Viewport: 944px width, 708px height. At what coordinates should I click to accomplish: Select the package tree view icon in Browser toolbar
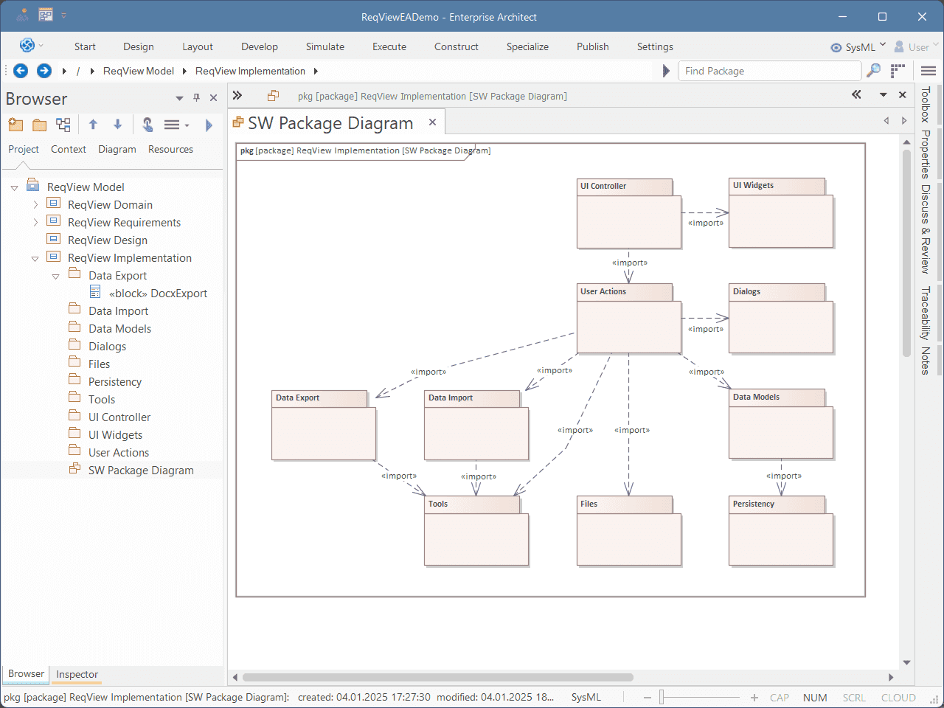(x=63, y=124)
